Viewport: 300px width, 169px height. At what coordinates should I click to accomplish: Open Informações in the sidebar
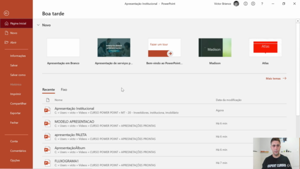coord(18,56)
